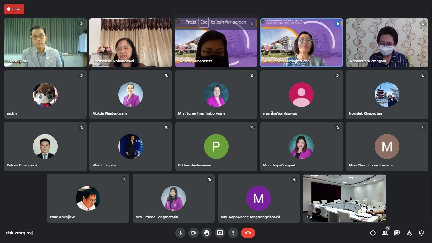Select Pichit Sudta's video tile
This screenshot has width=432, height=243.
coord(45,43)
